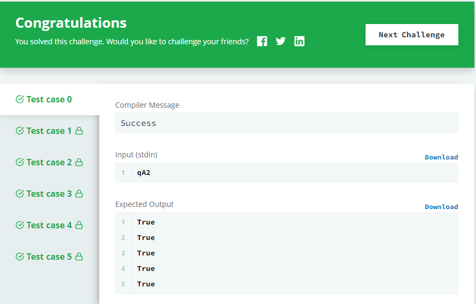This screenshot has height=304, width=476.
Task: Click the Success compiler message box
Action: tap(287, 123)
